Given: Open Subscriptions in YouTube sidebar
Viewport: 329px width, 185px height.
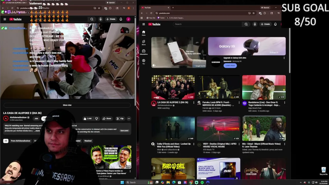Looking at the screenshot, I should pyautogui.click(x=144, y=52).
